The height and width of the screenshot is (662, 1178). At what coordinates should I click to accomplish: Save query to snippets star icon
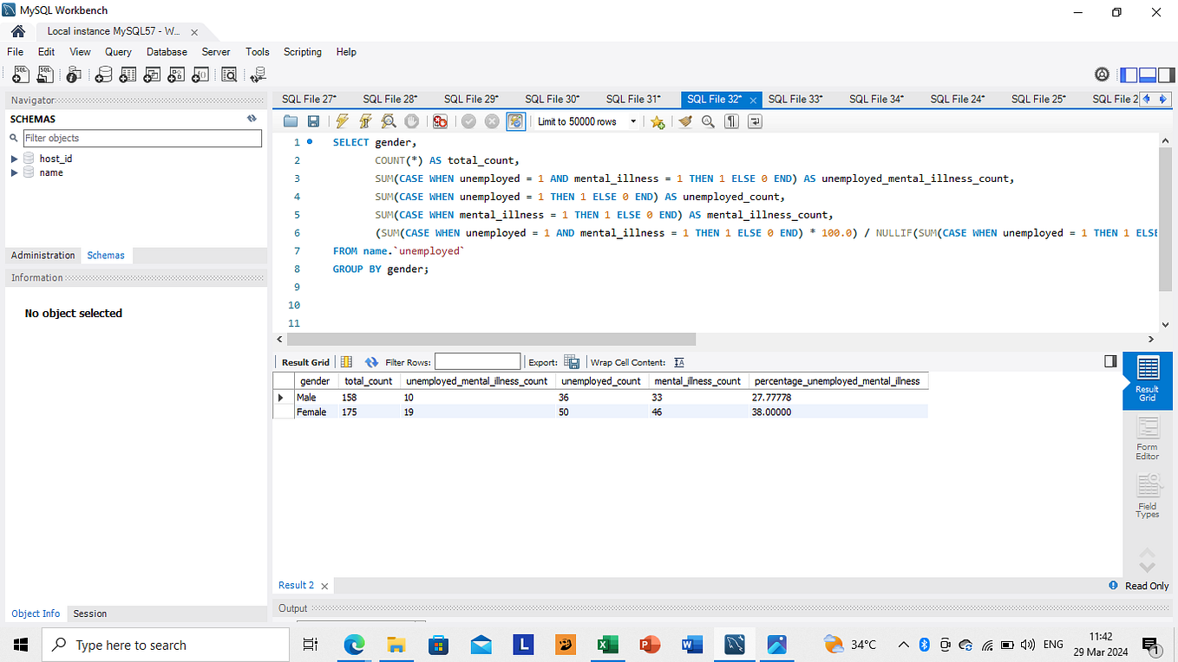pyautogui.click(x=658, y=121)
